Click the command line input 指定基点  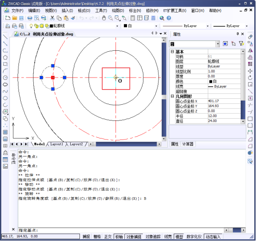coord(121,230)
